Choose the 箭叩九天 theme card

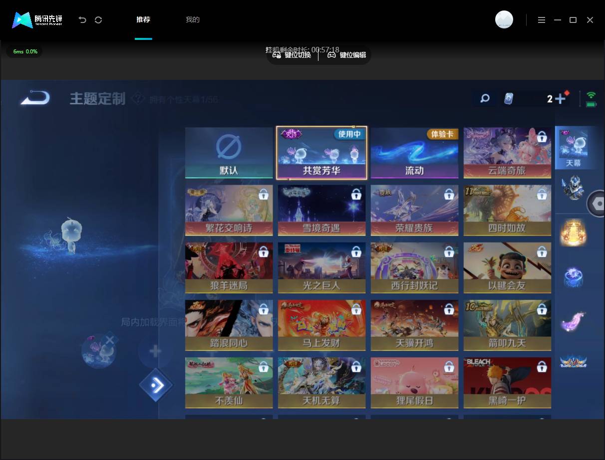(507, 325)
